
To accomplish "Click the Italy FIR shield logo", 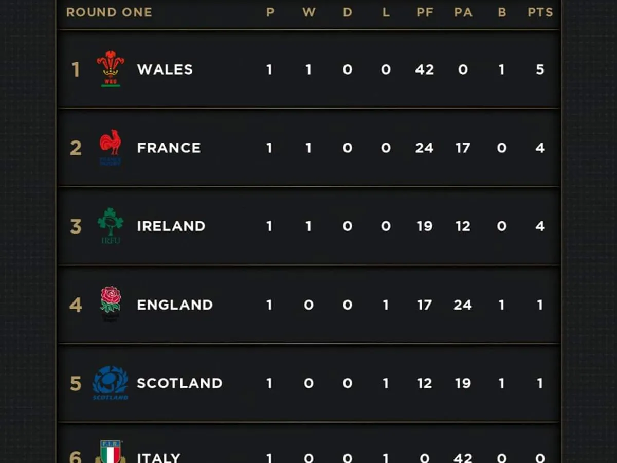I will (x=111, y=453).
